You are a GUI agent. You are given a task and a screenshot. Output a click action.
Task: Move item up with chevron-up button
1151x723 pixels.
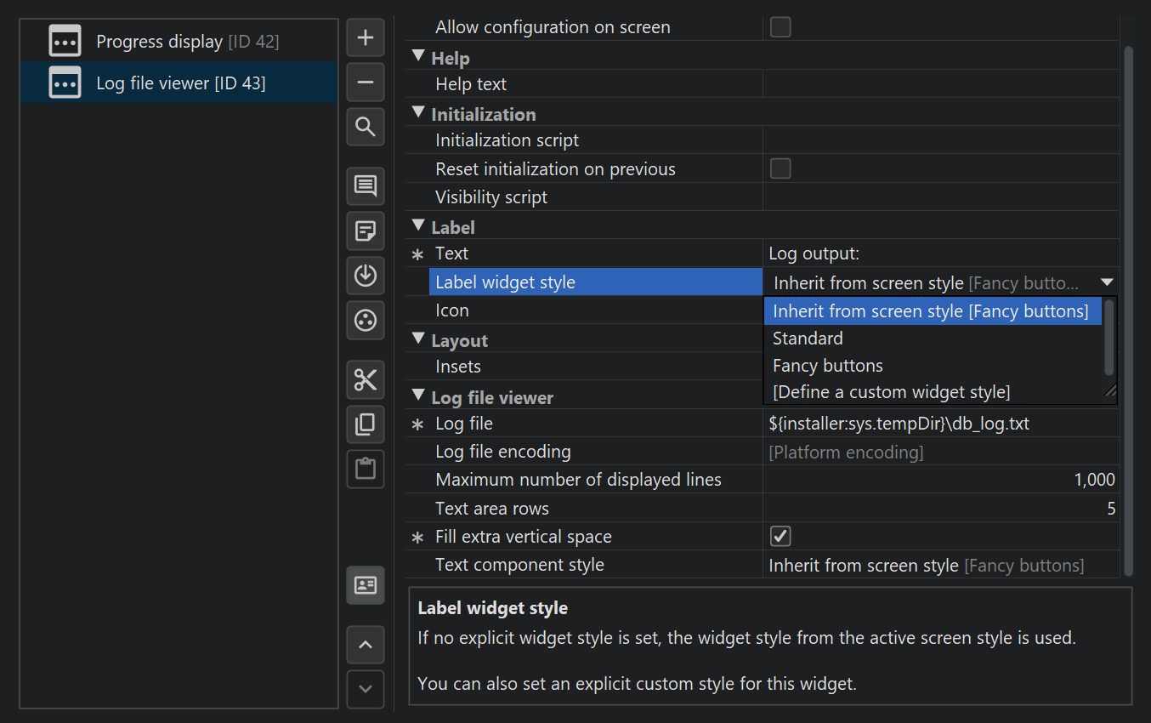pyautogui.click(x=366, y=645)
